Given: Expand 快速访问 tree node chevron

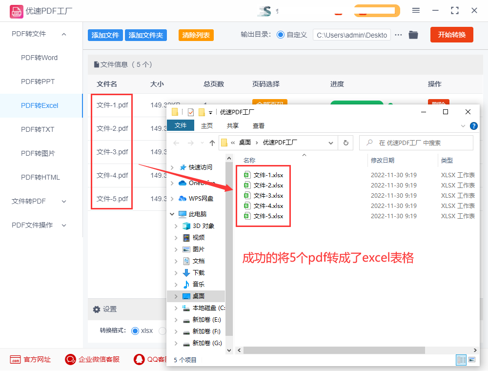Looking at the screenshot, I should tap(172, 167).
